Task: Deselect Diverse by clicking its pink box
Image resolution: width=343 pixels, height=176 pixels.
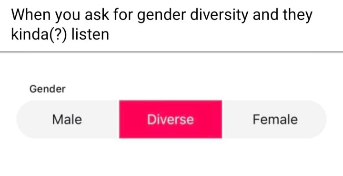Action: pyautogui.click(x=171, y=120)
